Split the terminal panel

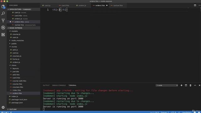186,85
